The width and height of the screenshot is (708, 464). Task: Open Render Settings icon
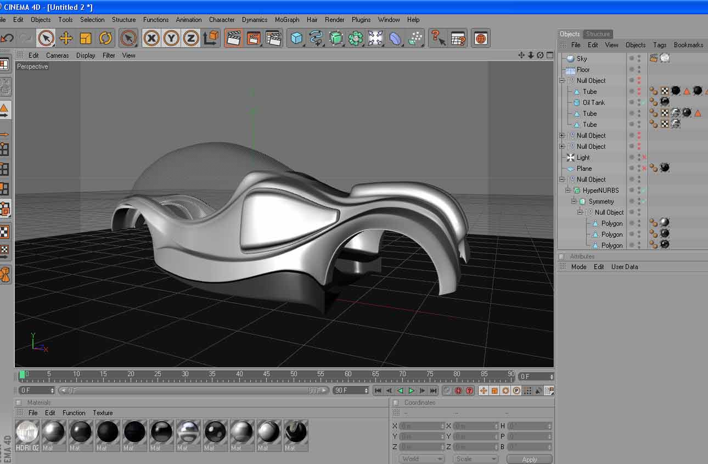coord(273,38)
